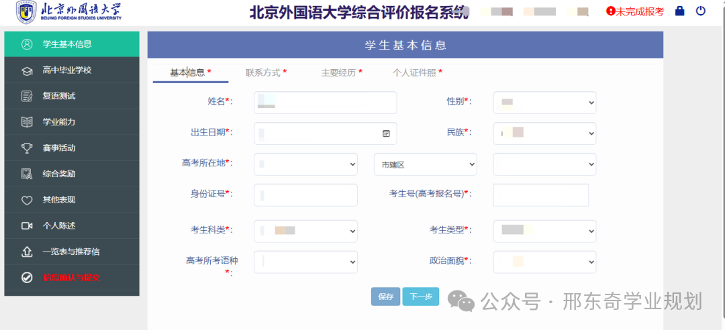
Task: Click the trophy icon for 赛事活动
Action: pos(27,148)
